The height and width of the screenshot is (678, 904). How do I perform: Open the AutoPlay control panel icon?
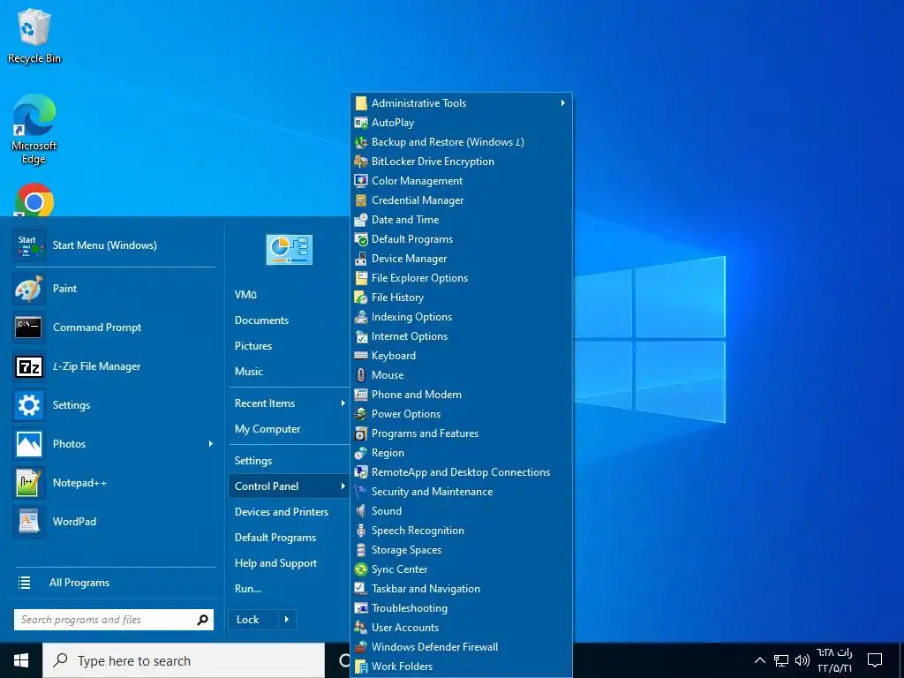[361, 123]
